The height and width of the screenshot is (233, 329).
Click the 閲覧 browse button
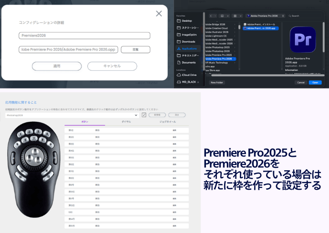(135, 49)
